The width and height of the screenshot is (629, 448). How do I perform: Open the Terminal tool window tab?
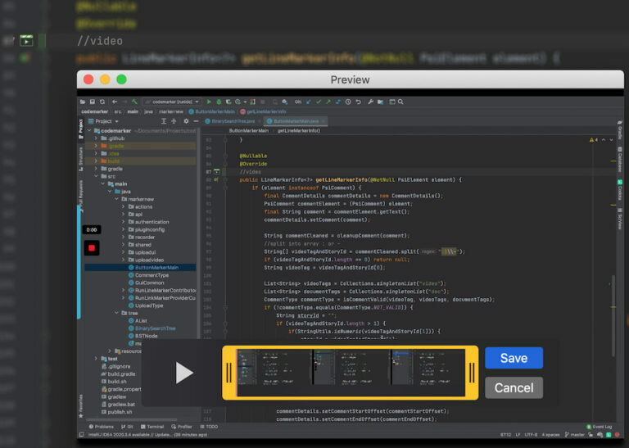tap(152, 427)
